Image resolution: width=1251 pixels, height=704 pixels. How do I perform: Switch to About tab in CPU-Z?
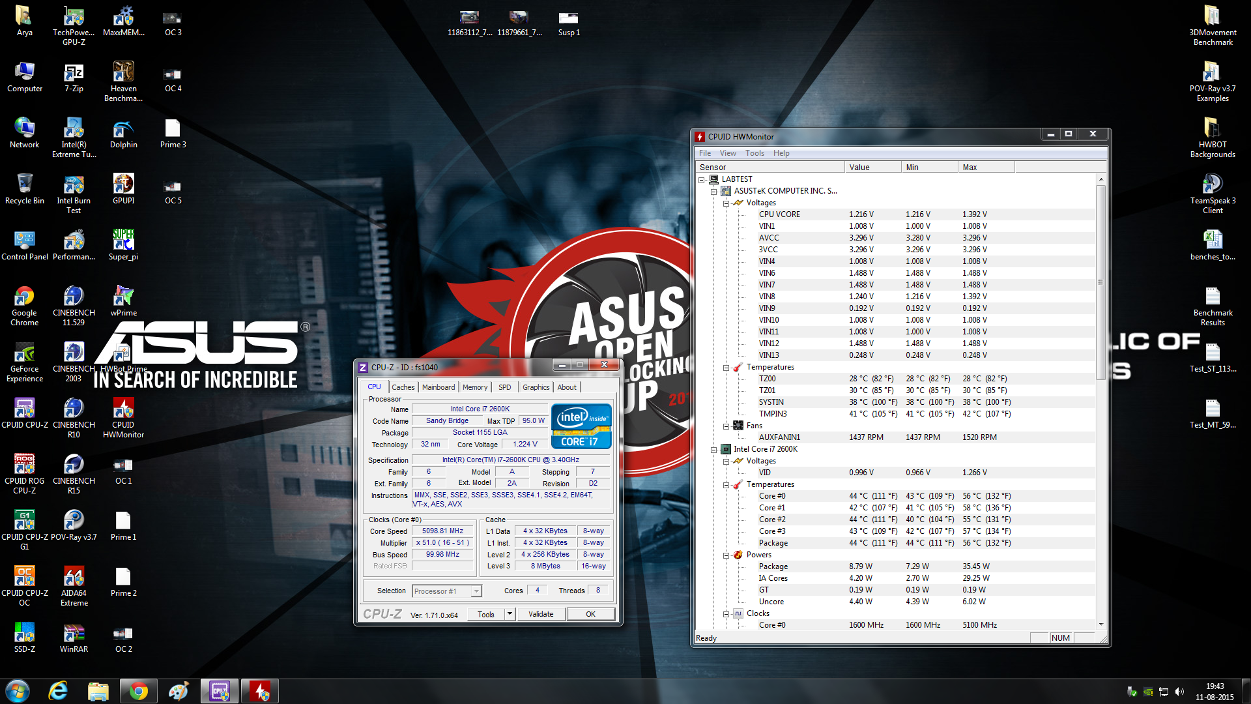click(x=567, y=387)
